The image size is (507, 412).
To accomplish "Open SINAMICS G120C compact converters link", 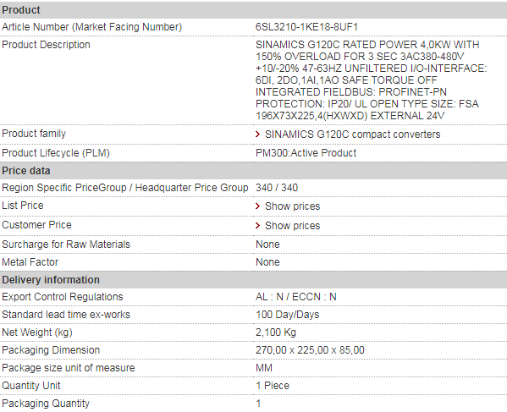I will click(x=352, y=135).
